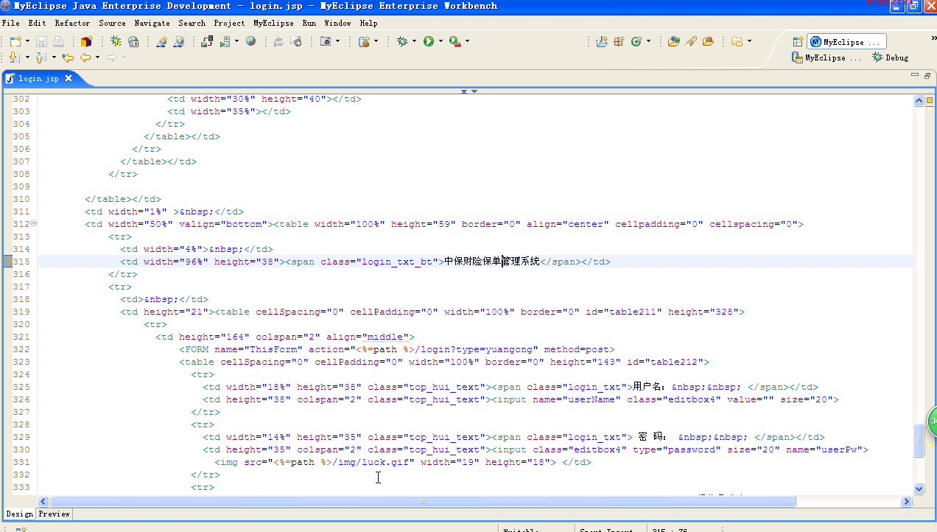
Task: Click the Open Perspective icon
Action: pos(797,42)
